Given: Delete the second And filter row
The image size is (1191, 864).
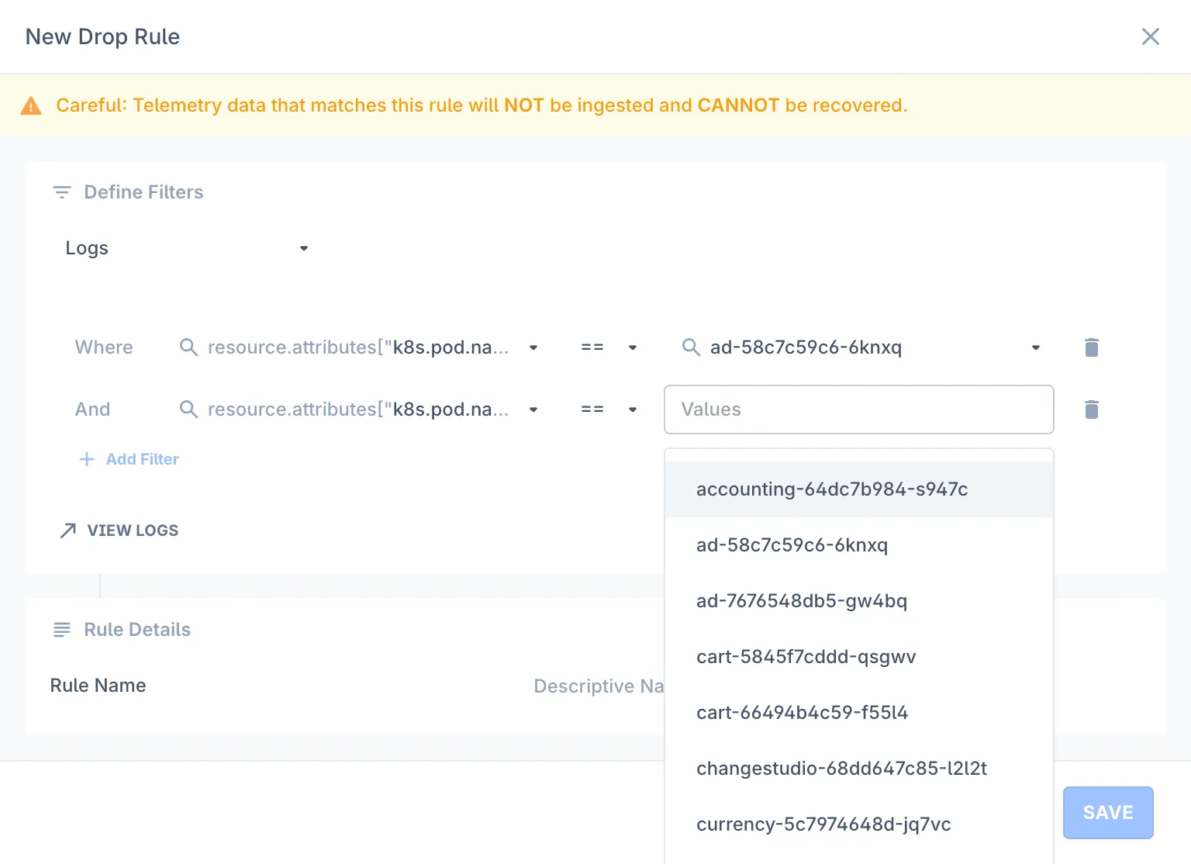Looking at the screenshot, I should [1091, 410].
